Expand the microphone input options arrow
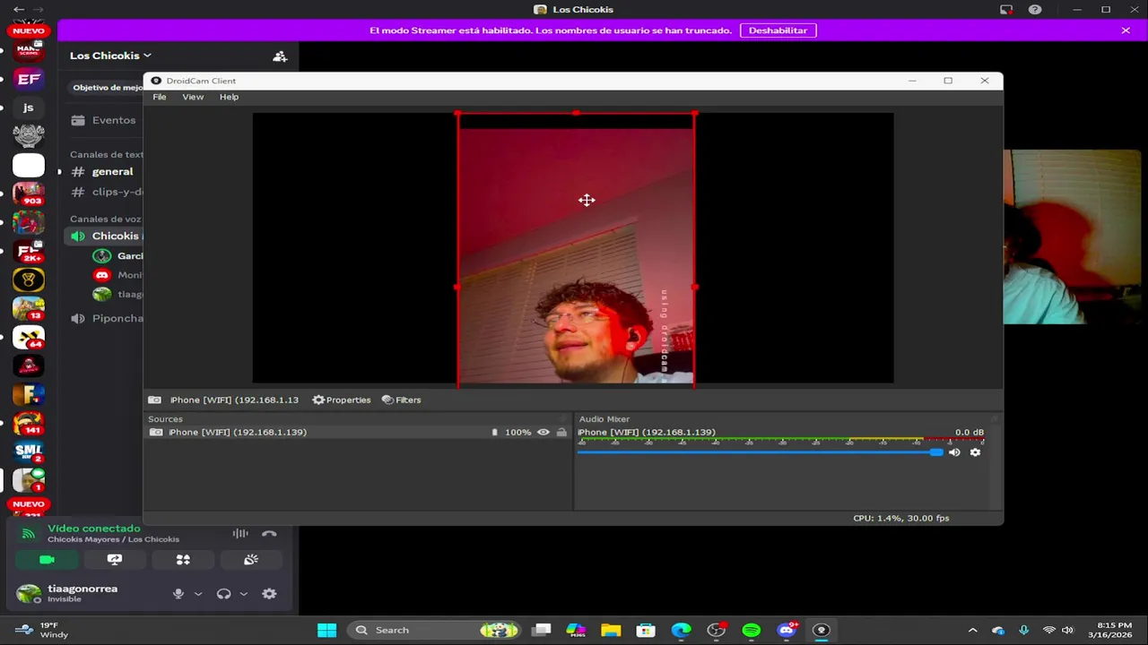The image size is (1148, 645). click(x=198, y=594)
